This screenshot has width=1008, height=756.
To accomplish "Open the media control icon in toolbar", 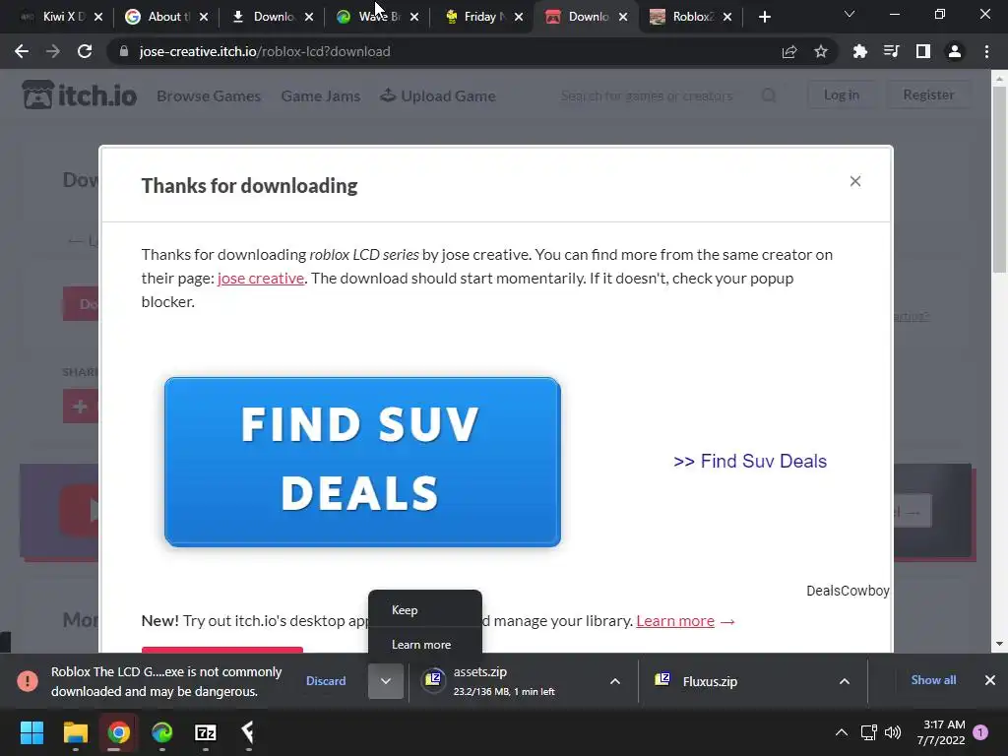I will click(891, 51).
